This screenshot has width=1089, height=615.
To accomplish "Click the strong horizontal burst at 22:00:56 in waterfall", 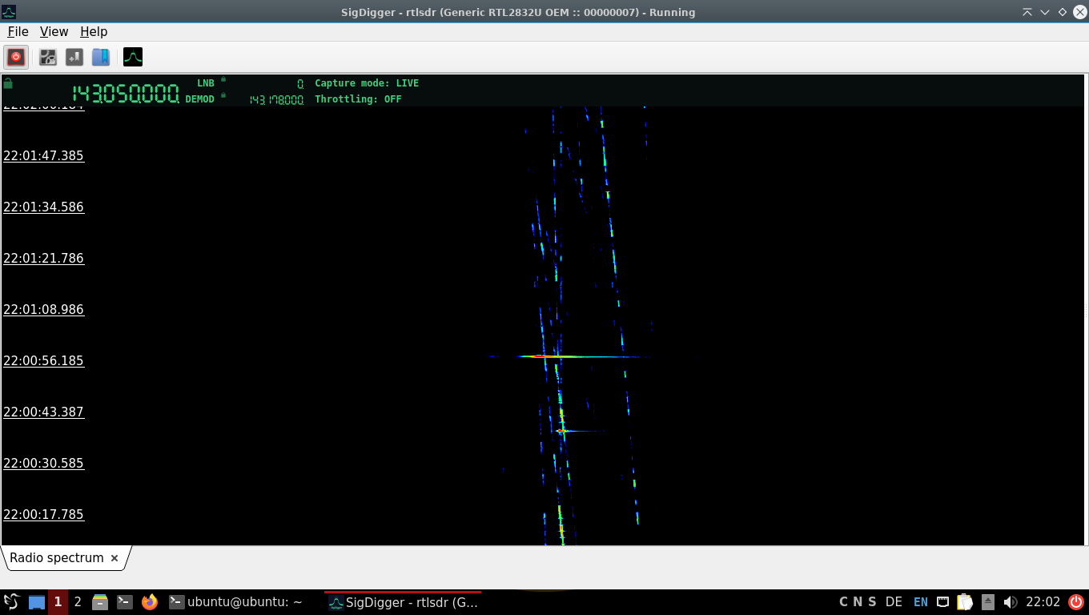I will click(581, 356).
